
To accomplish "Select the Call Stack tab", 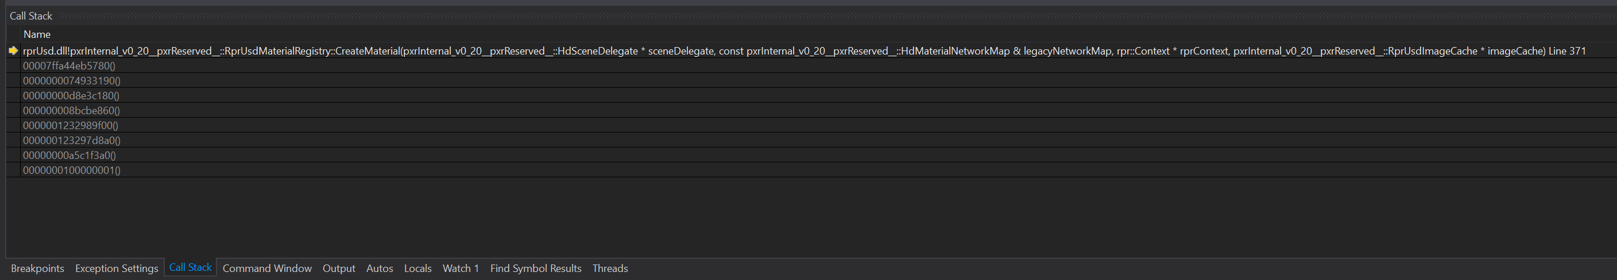I will [x=190, y=267].
